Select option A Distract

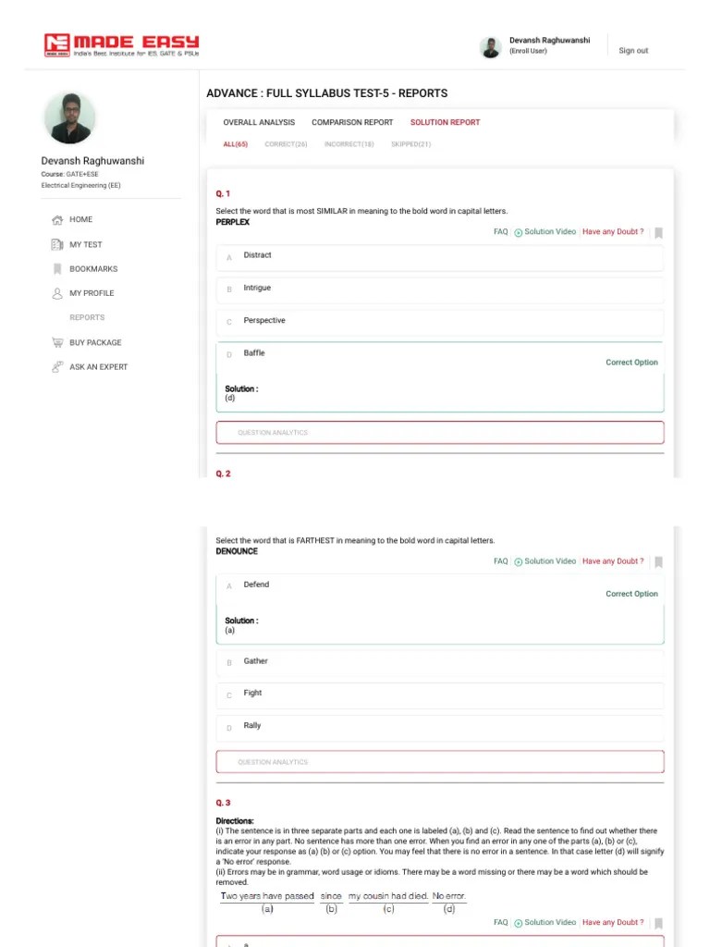pos(439,258)
